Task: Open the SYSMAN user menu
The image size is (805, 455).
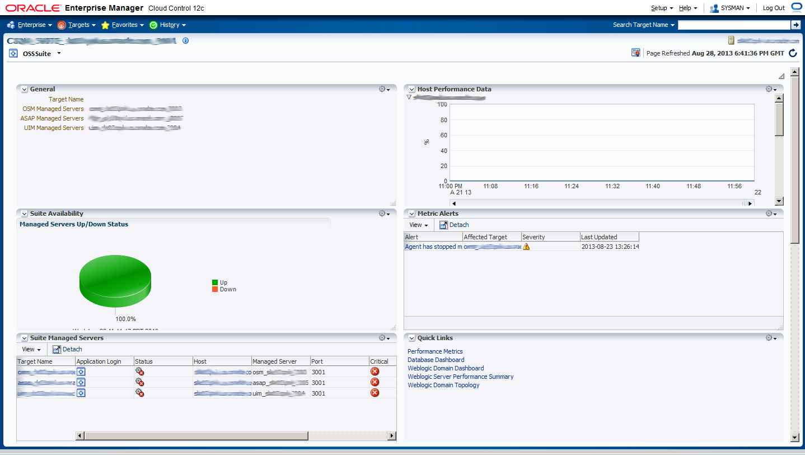Action: 730,8
